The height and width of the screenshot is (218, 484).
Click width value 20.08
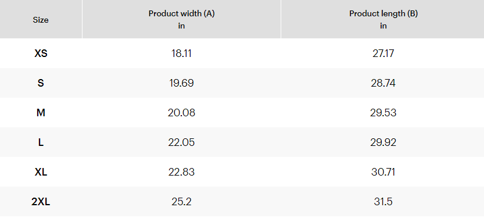181,113
